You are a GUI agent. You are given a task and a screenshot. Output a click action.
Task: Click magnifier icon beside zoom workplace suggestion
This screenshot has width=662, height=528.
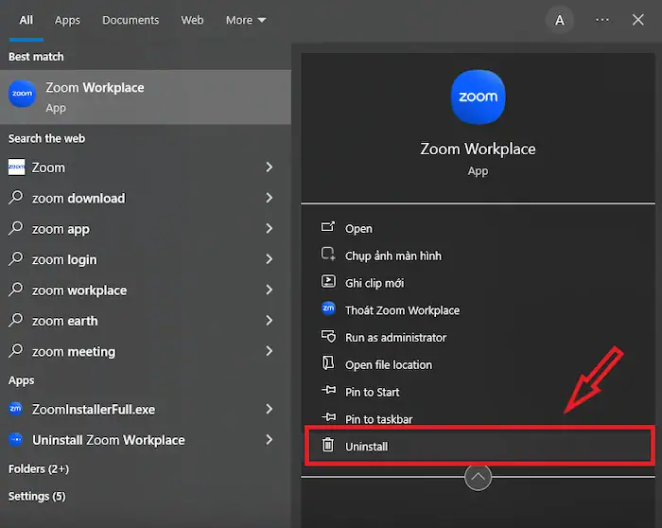click(16, 290)
